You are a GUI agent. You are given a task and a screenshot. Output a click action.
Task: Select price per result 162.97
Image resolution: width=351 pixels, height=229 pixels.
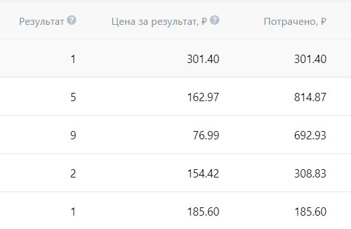203,97
